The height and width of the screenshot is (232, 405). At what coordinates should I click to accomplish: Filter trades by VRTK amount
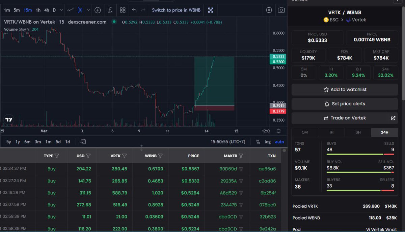[x=124, y=156]
